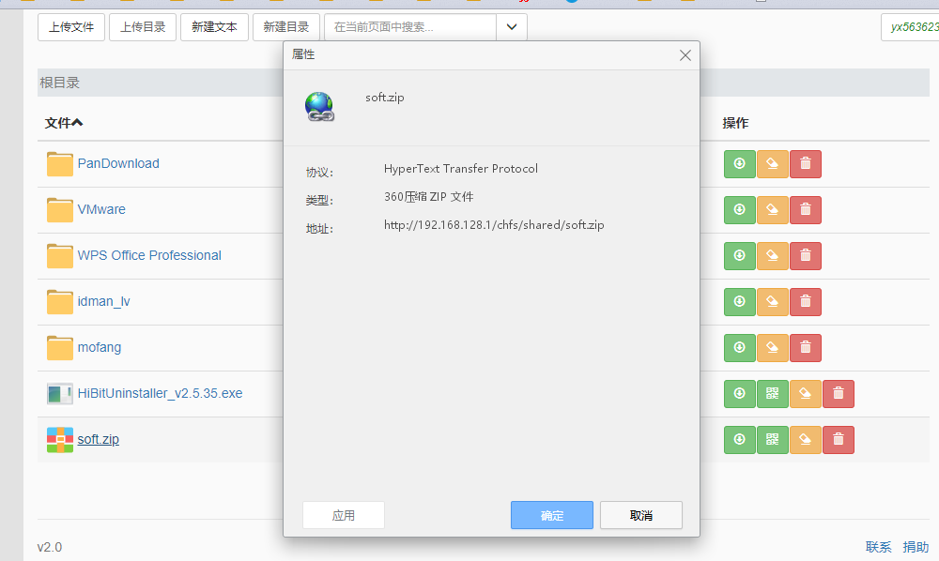Click 确定 in the properties dialog

(x=552, y=515)
